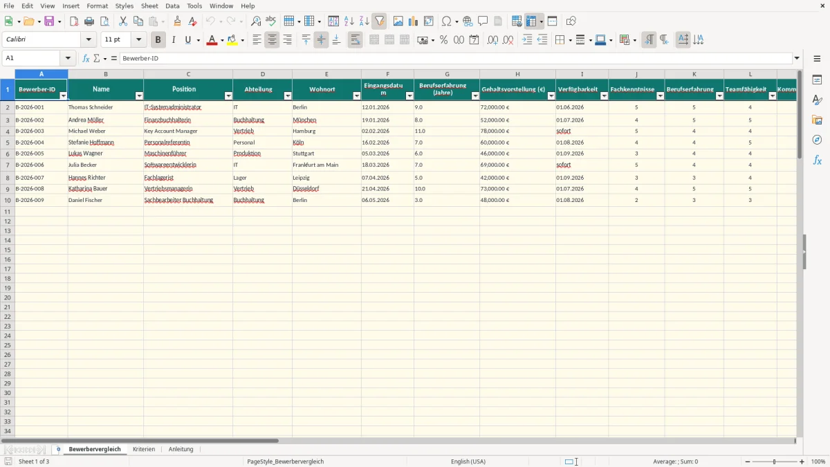Insert an image

(x=398, y=21)
